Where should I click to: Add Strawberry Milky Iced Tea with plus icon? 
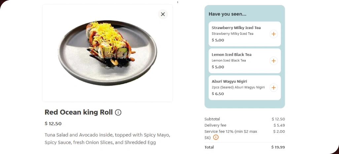[274, 34]
